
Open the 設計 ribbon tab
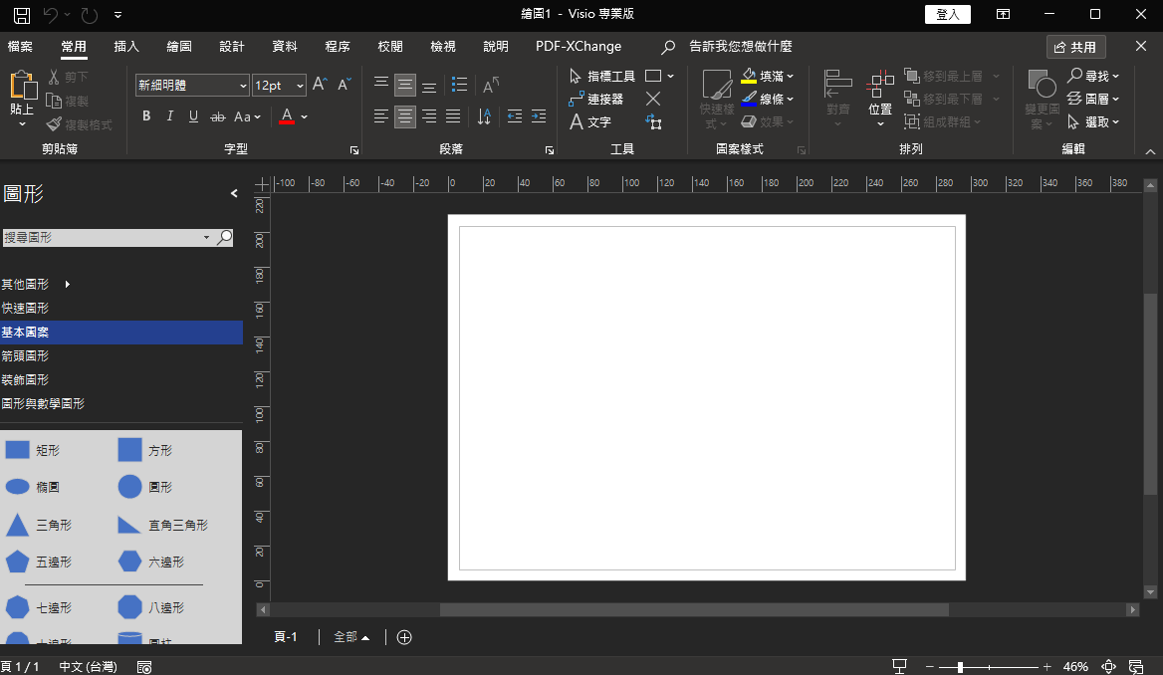(232, 47)
